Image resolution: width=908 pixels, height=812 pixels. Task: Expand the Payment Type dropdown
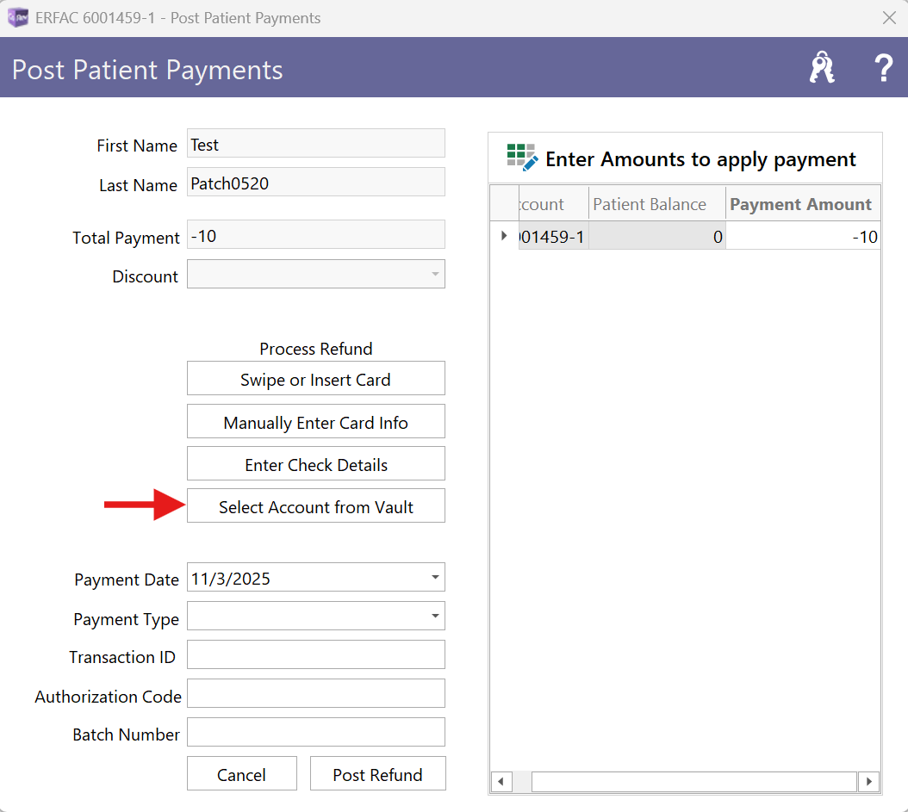tap(435, 617)
